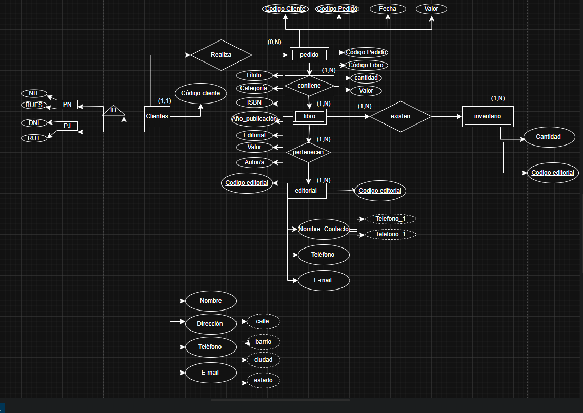583x413 pixels.
Task: Select the pedido entity box
Action: coord(309,55)
